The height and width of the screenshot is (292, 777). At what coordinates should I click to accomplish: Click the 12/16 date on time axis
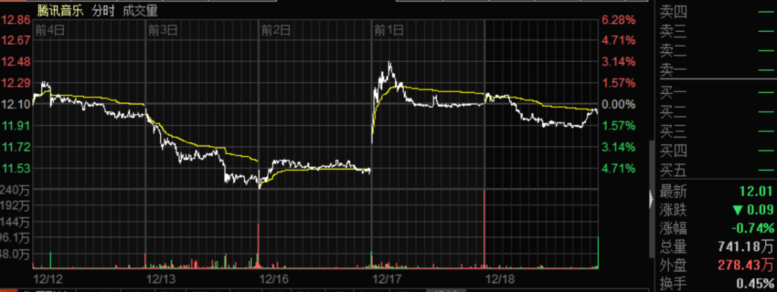click(x=275, y=279)
